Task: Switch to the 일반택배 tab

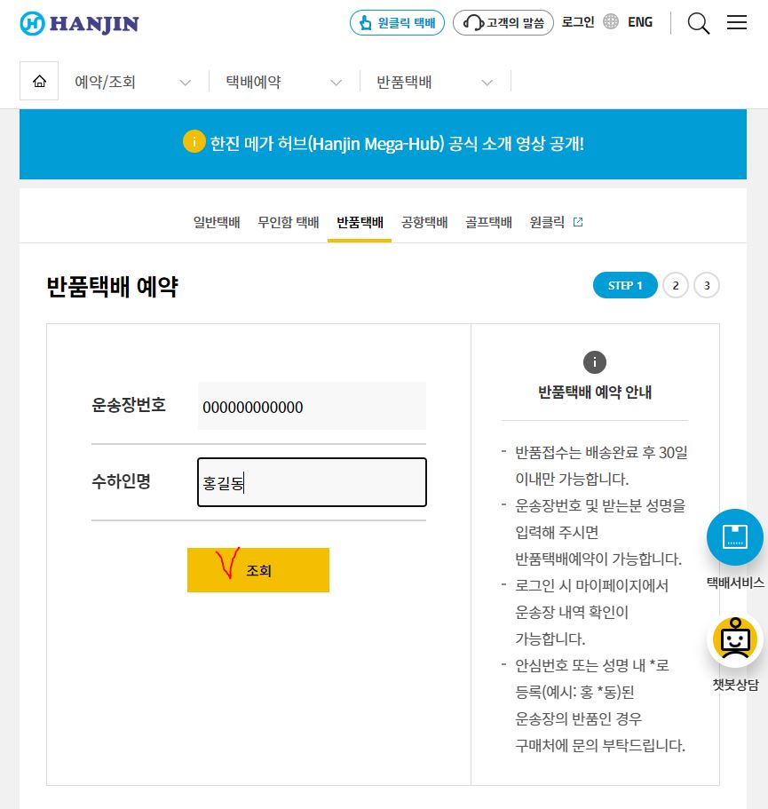Action: [216, 222]
